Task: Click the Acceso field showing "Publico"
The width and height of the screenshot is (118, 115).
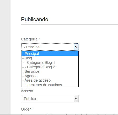Action: (x=50, y=99)
